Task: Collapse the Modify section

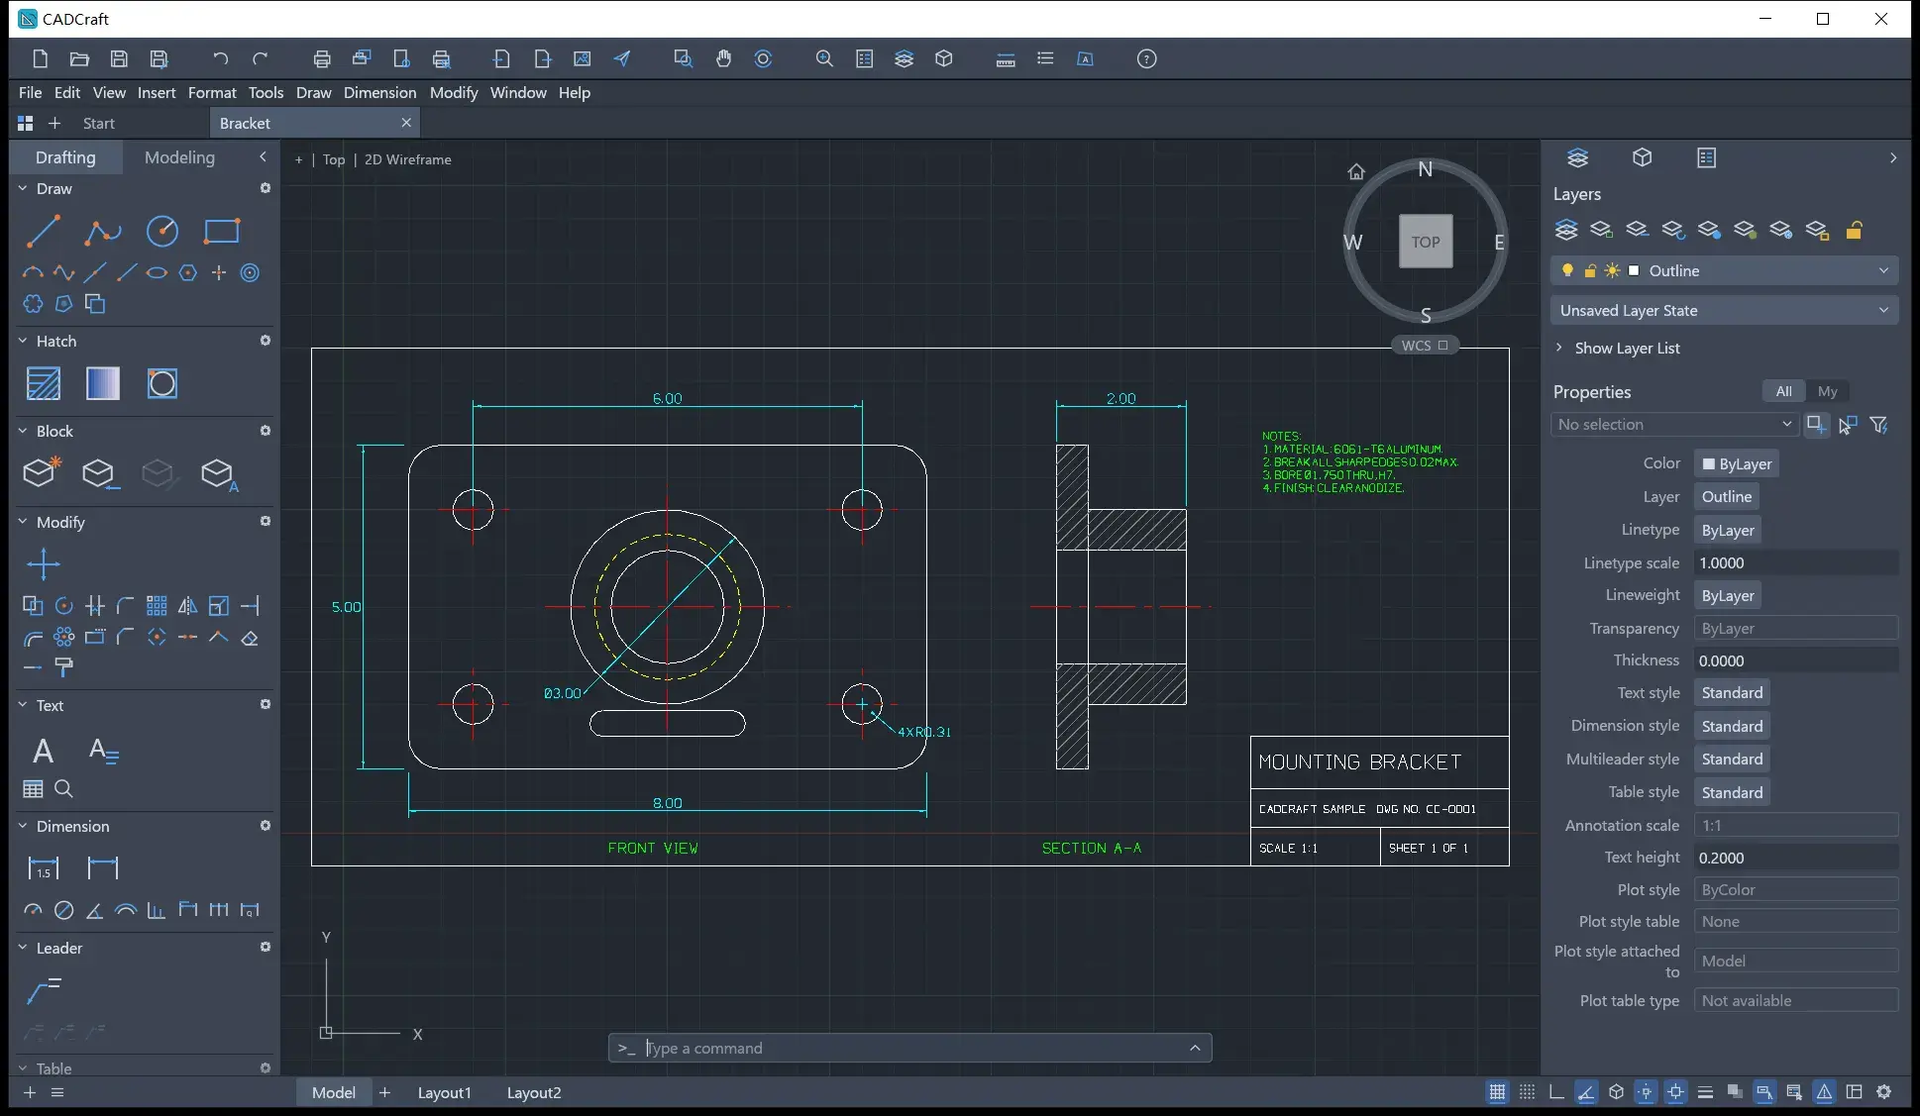Action: click(x=23, y=522)
